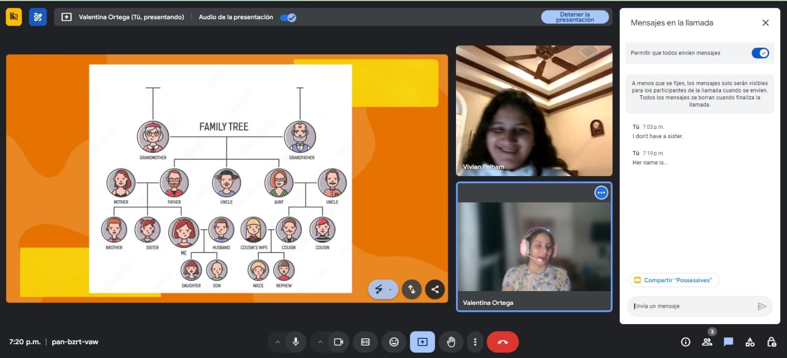The image size is (787, 358).
Task: Toggle the present-screen button in call bar
Action: [423, 342]
